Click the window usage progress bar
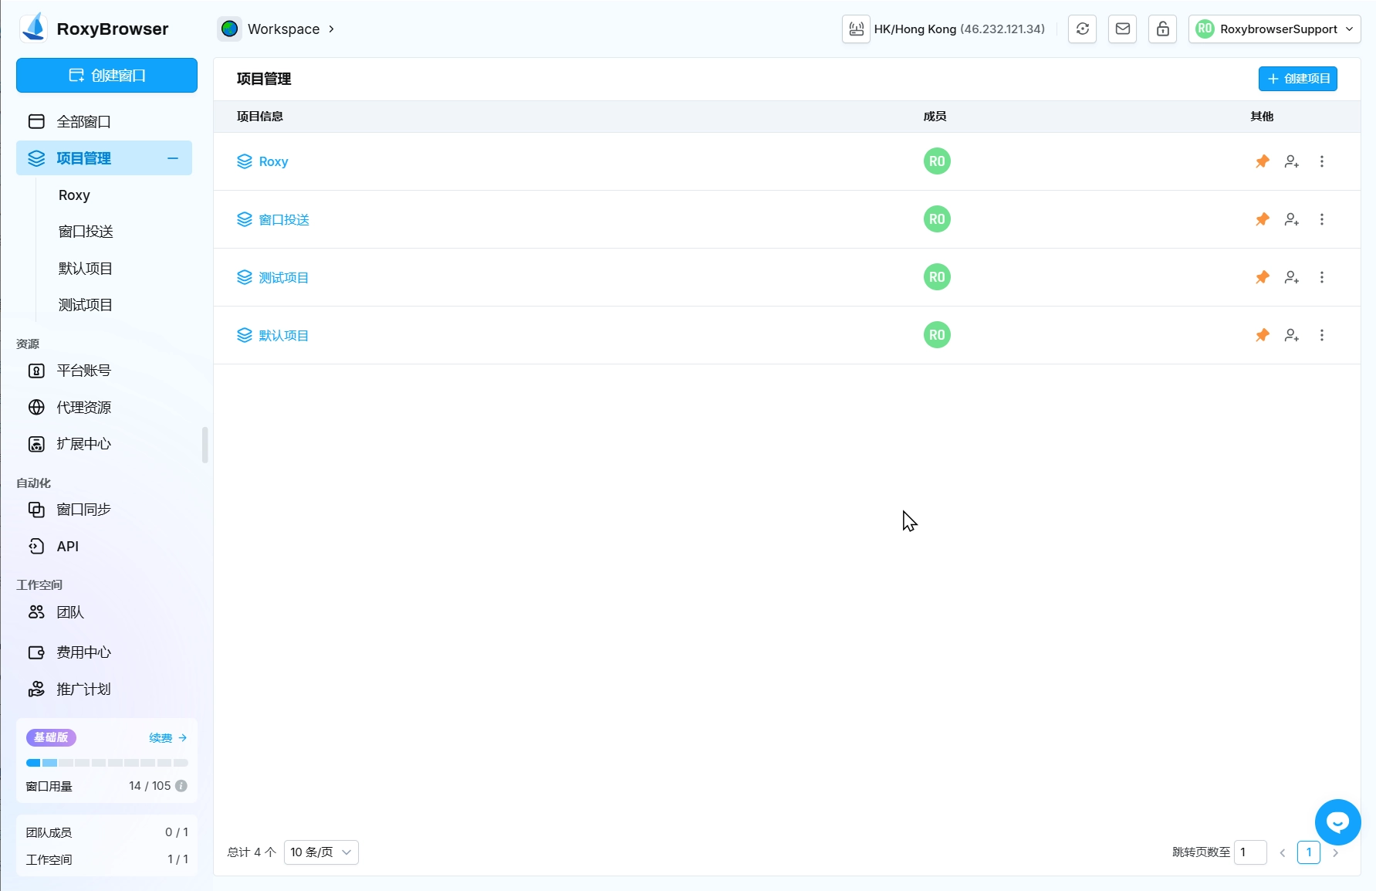This screenshot has height=891, width=1376. pyautogui.click(x=106, y=763)
